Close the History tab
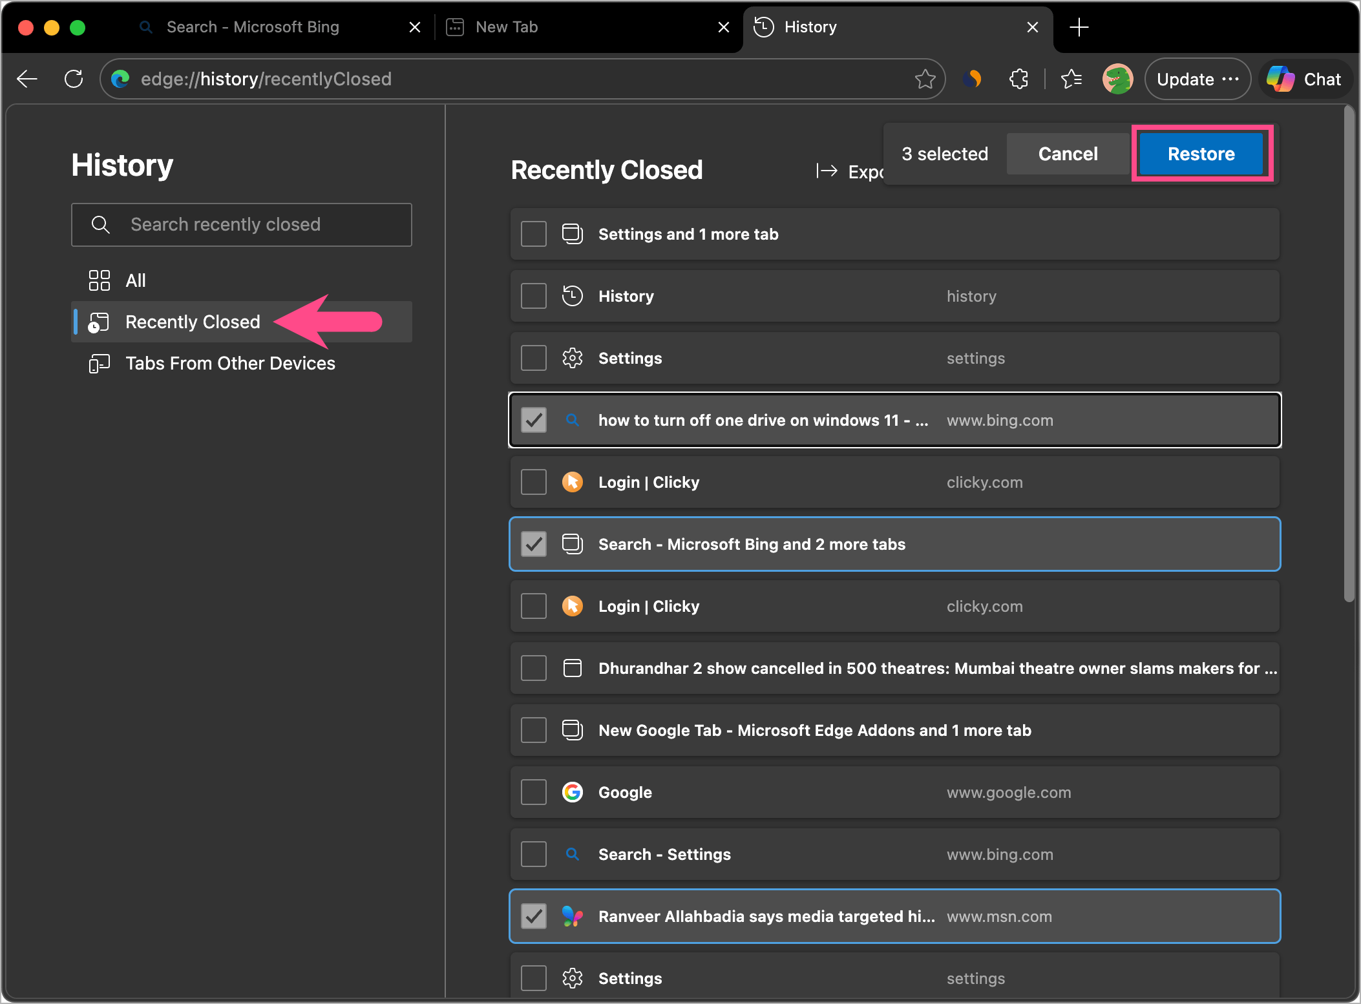1361x1004 pixels. 1033,27
